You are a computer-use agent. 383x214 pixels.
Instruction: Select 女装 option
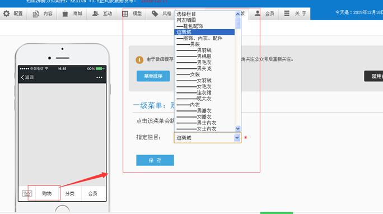point(205,75)
